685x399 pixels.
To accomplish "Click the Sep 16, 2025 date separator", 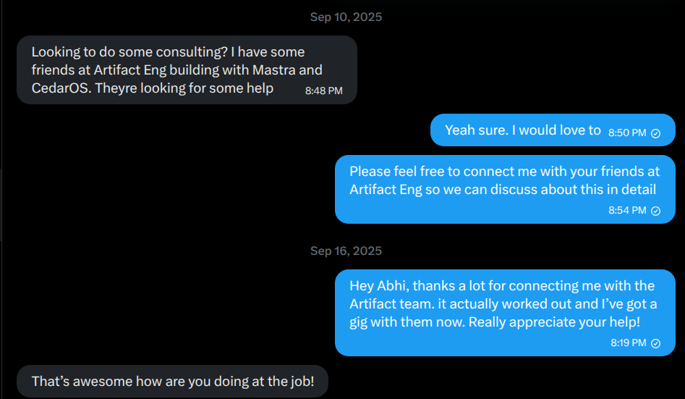I will (346, 251).
